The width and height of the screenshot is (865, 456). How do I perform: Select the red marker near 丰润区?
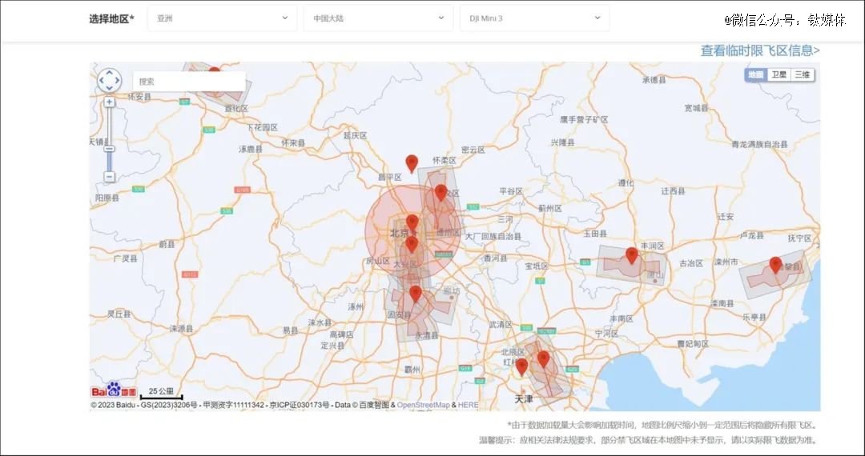(x=632, y=255)
